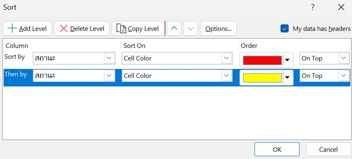Select the Then by row label

tap(16, 74)
